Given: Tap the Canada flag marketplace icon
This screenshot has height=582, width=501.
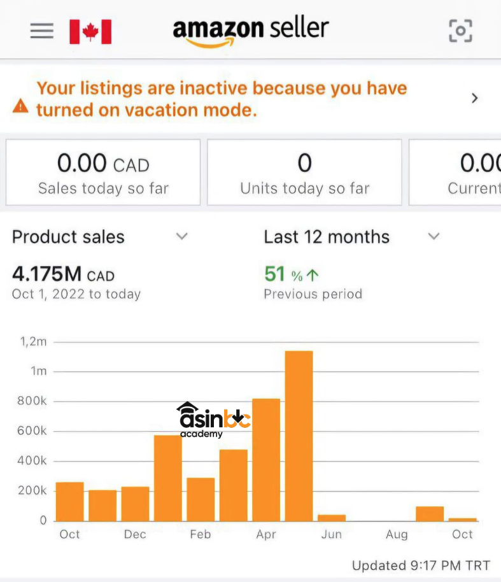Looking at the screenshot, I should pos(90,31).
